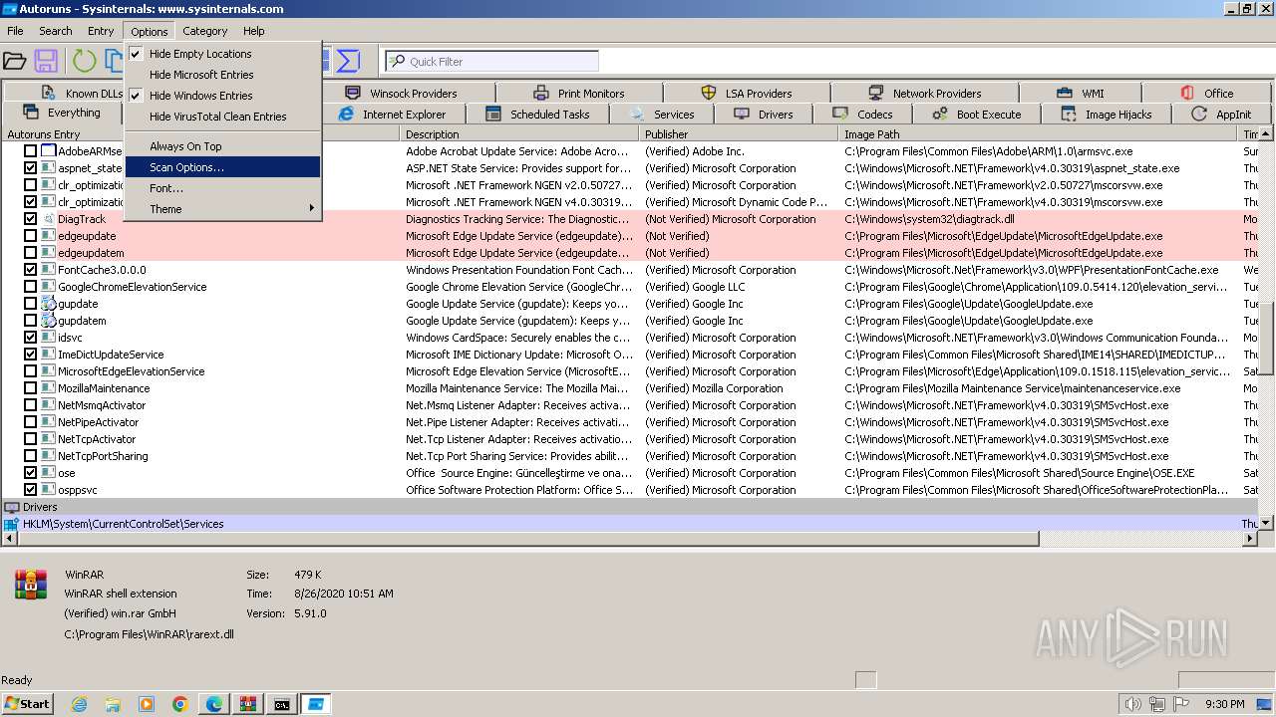Screen dimensions: 1276x717
Task: Open the Search menu
Action: (56, 31)
